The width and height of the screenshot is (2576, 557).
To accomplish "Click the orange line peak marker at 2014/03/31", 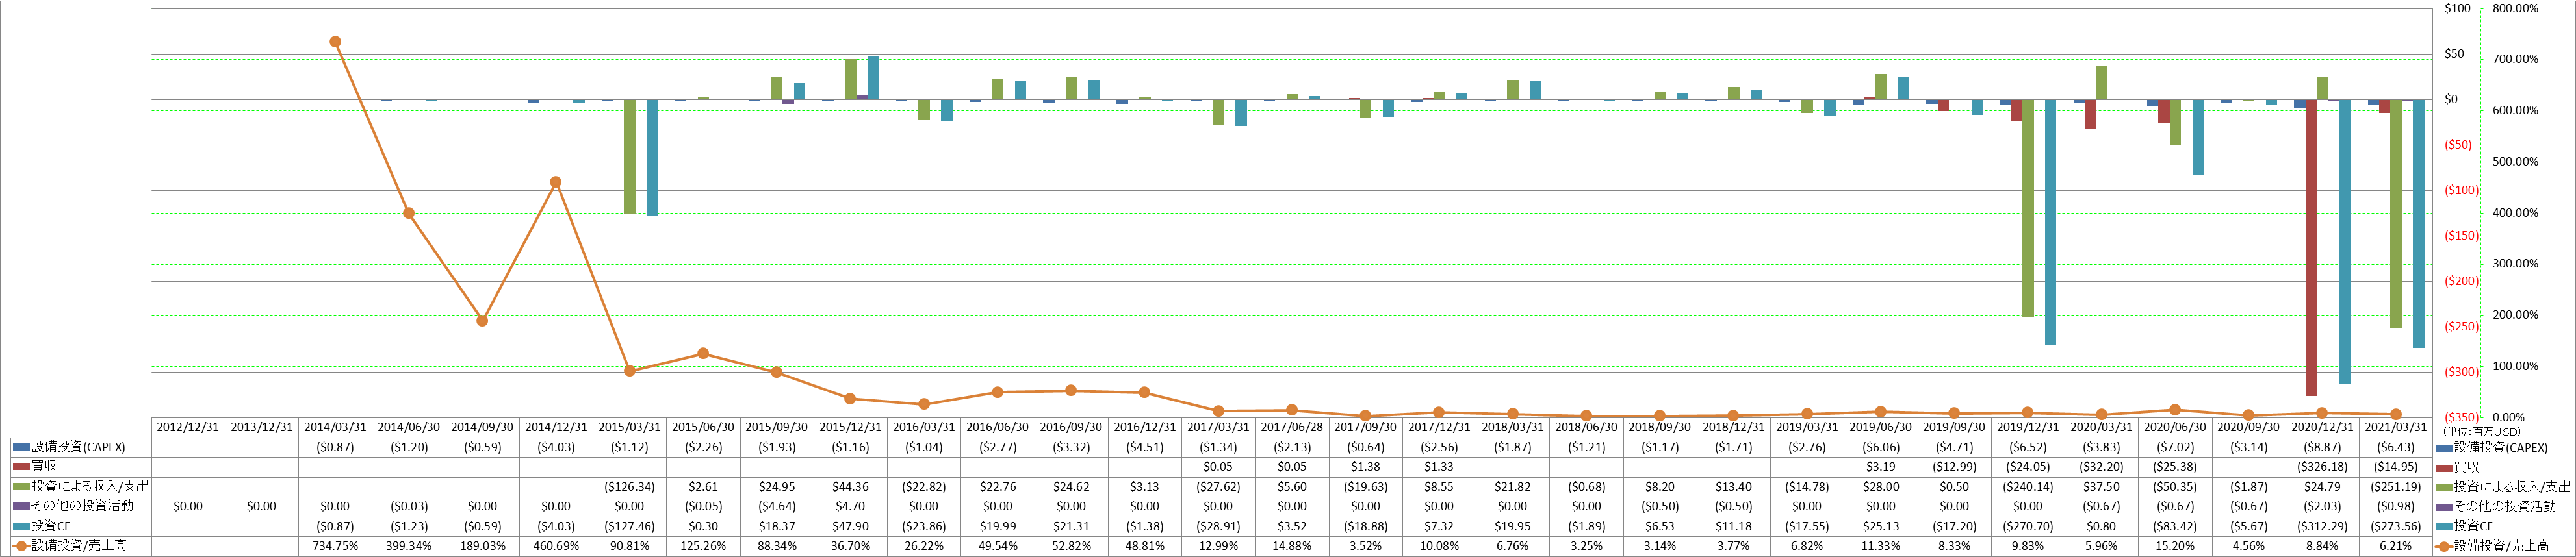I will 335,42.
